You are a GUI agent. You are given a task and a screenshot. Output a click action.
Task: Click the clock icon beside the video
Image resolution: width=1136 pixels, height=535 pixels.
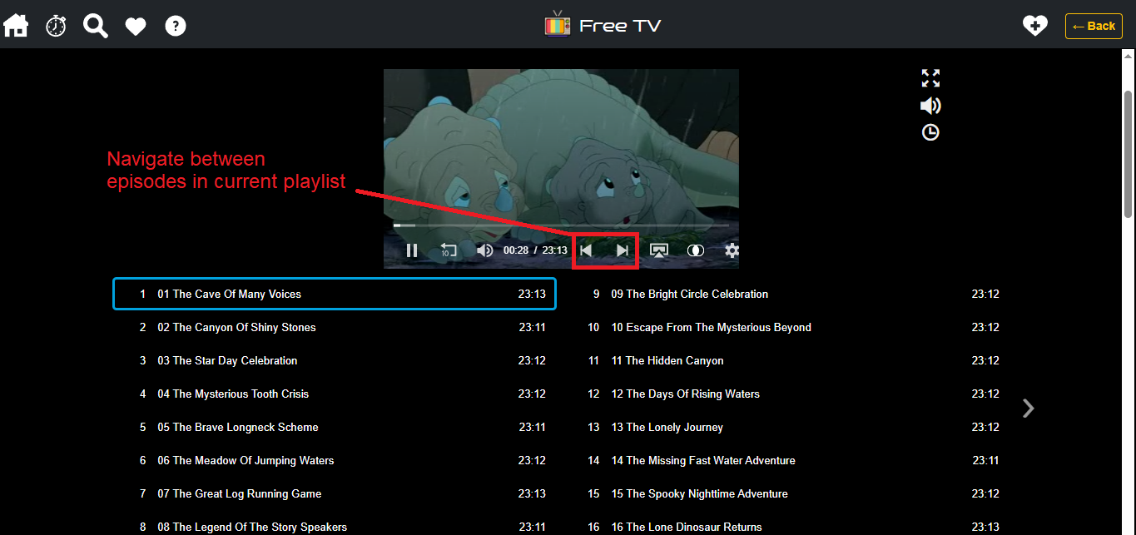coord(930,132)
